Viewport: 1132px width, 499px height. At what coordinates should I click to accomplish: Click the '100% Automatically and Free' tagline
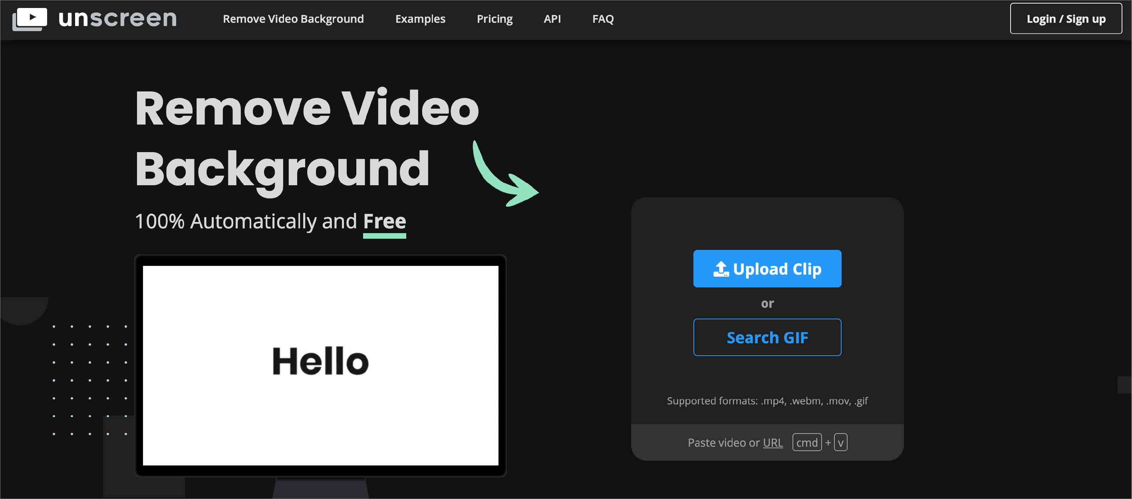270,222
